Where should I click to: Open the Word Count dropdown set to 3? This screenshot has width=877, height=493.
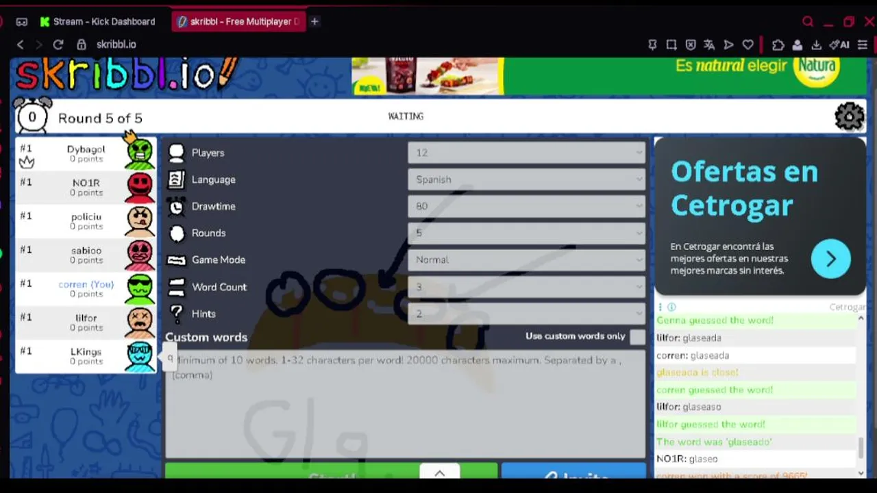point(526,287)
